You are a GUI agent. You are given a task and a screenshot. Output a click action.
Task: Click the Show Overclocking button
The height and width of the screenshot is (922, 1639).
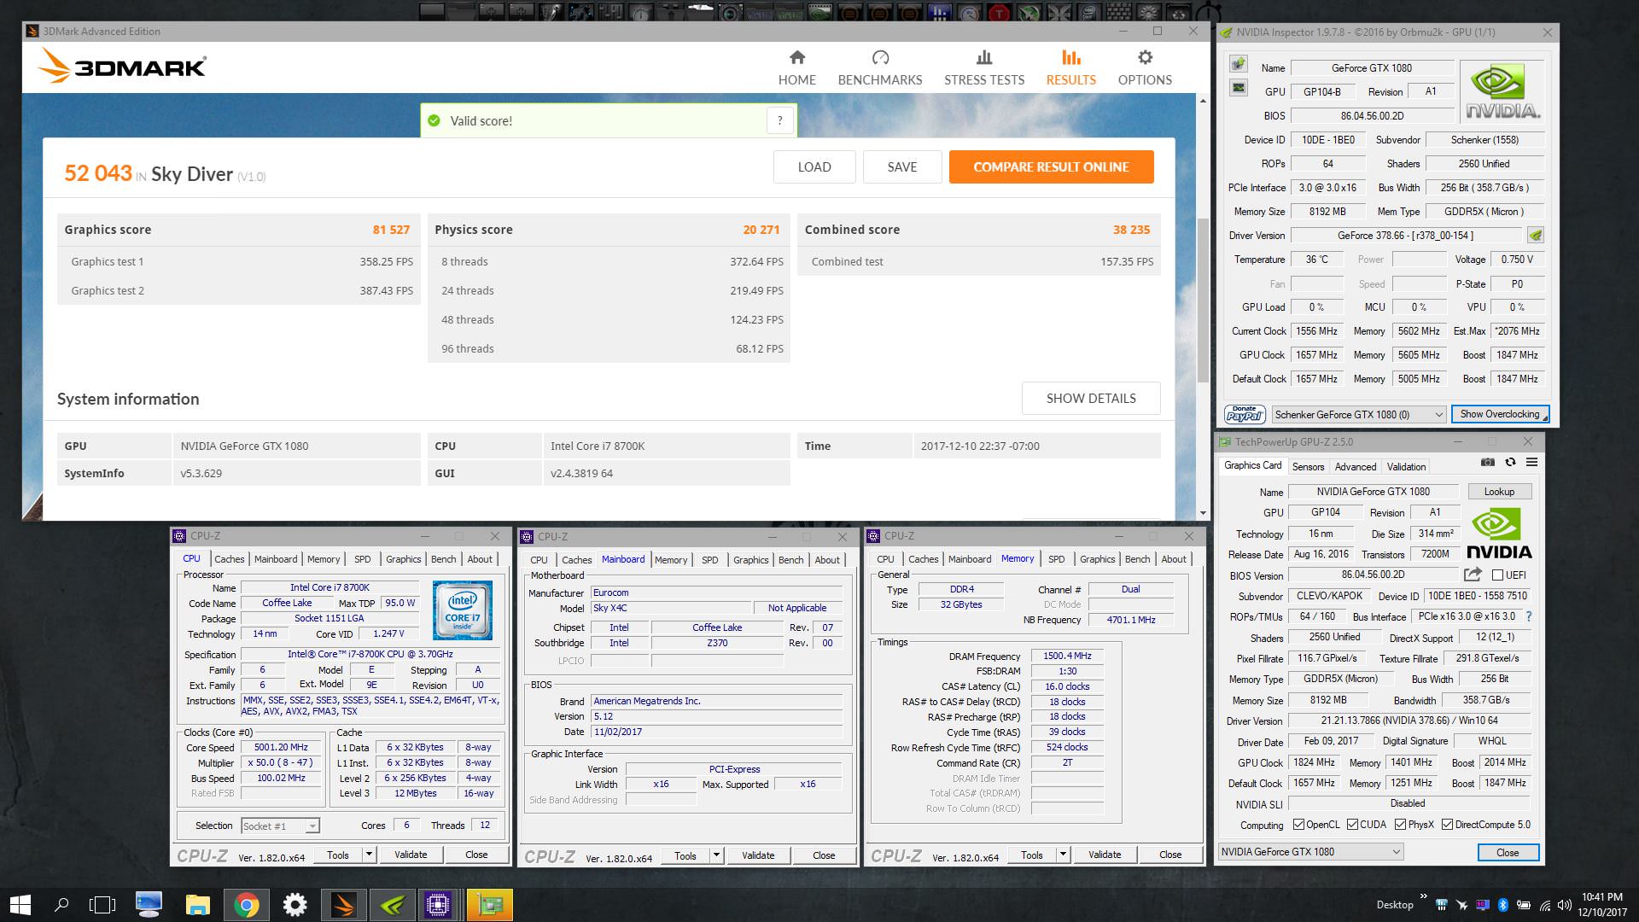pos(1499,415)
